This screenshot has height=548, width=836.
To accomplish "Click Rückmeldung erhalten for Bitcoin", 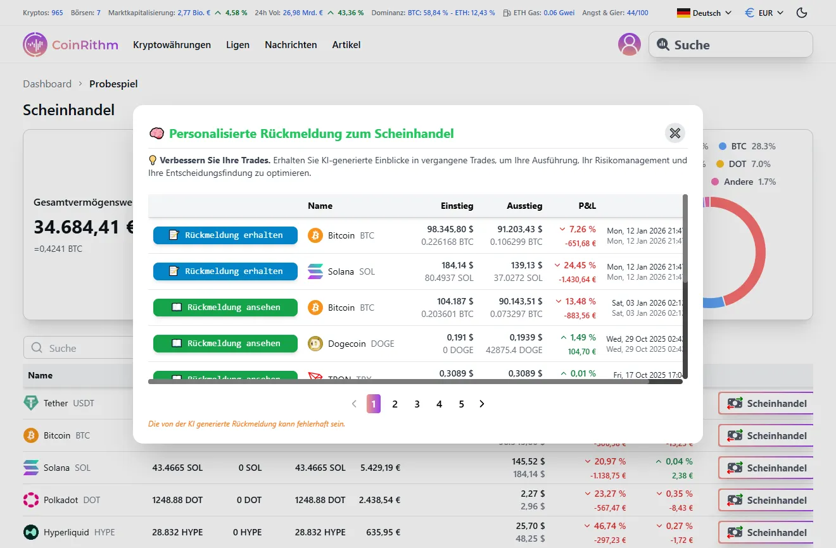I will tap(225, 235).
